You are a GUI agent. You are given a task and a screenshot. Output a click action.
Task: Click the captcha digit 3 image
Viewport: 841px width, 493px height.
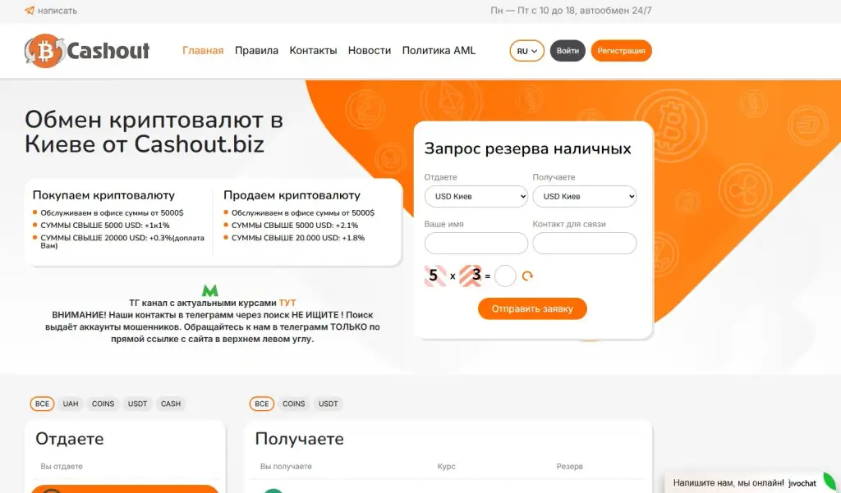coord(471,276)
